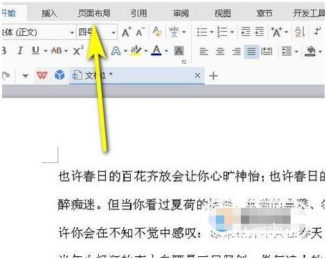Toggle italic formatting
Viewport: 326px width, 259px height.
pos(20,50)
